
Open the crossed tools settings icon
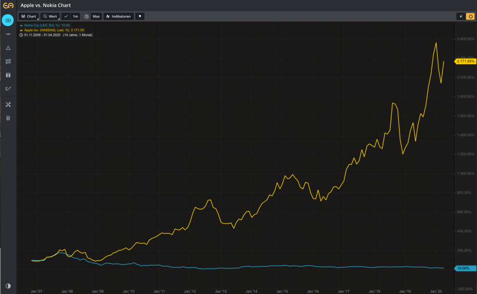(8, 104)
